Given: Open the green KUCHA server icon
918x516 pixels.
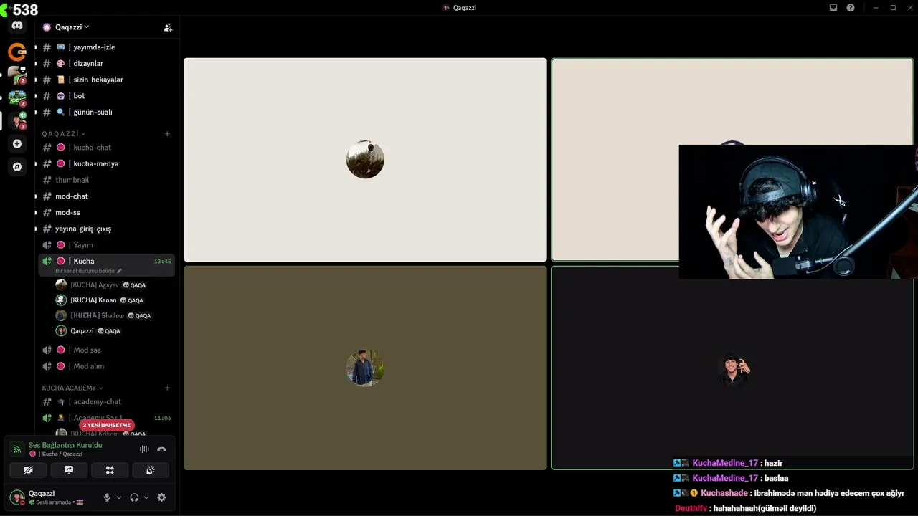Looking at the screenshot, I should pos(17,97).
